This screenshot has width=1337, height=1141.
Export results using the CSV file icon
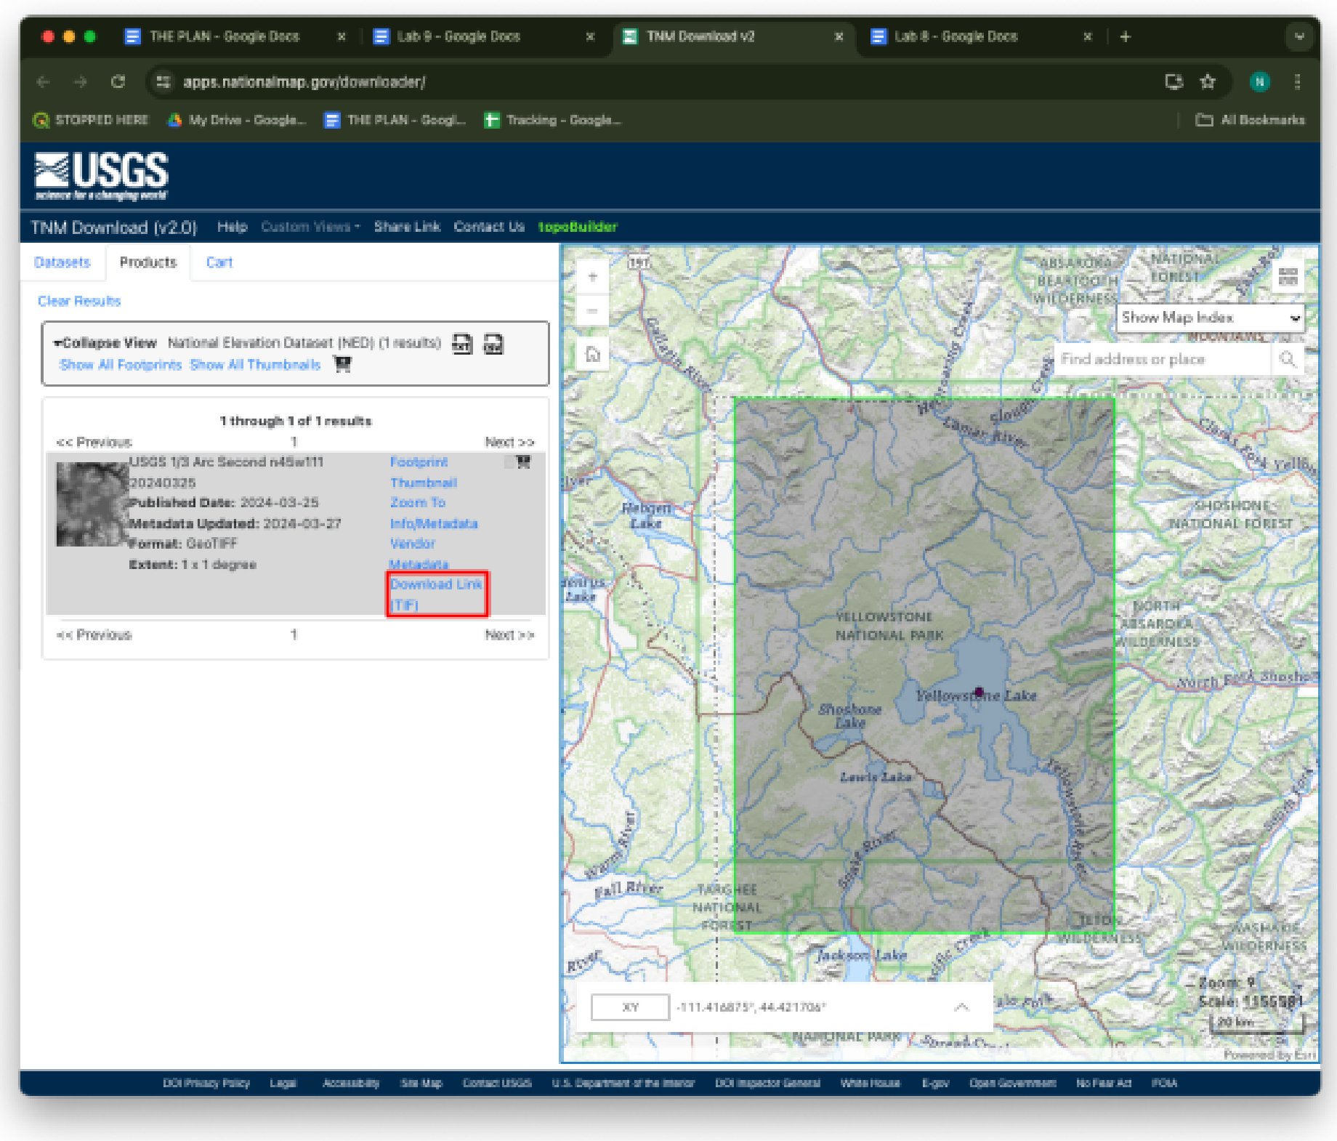493,344
